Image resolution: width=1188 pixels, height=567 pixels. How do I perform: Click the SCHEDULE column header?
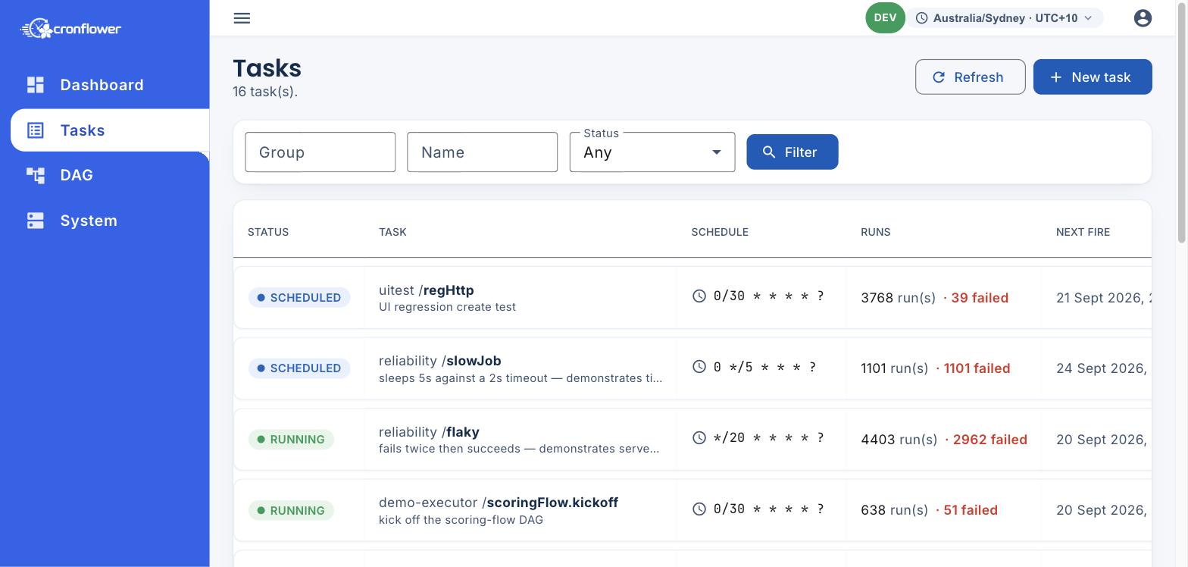click(x=720, y=232)
